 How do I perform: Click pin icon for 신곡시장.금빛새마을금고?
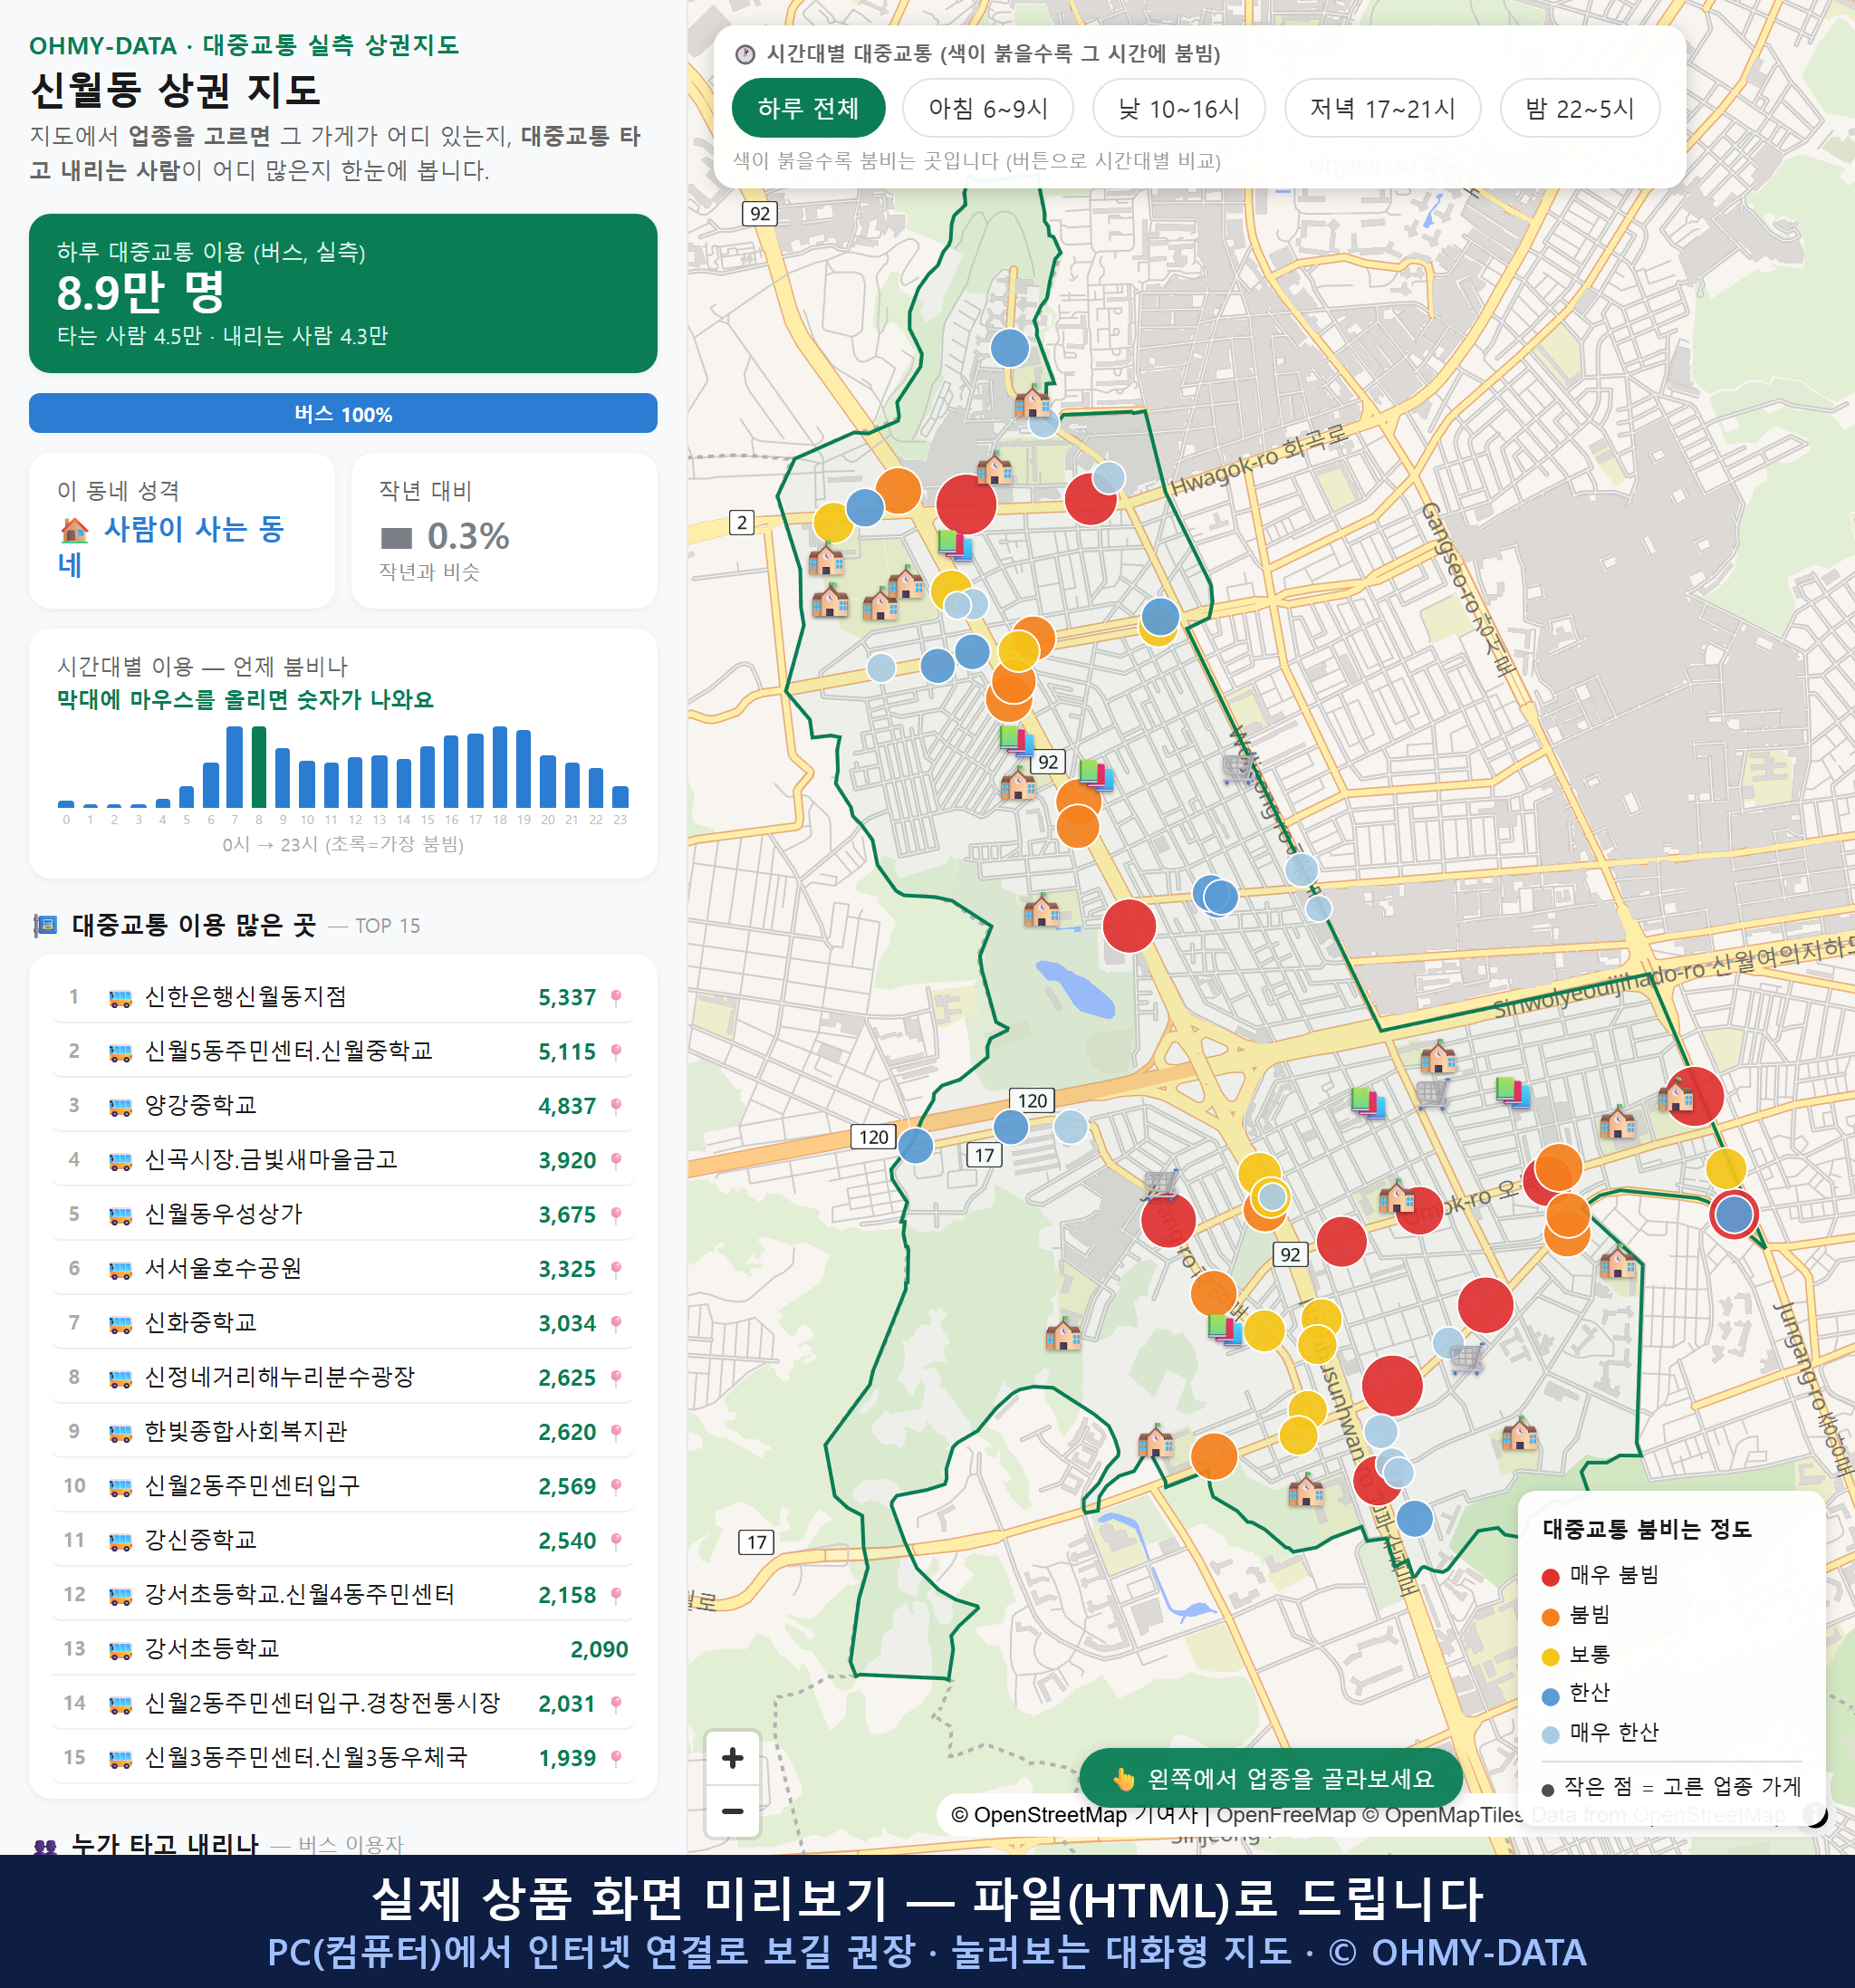[x=616, y=1160]
